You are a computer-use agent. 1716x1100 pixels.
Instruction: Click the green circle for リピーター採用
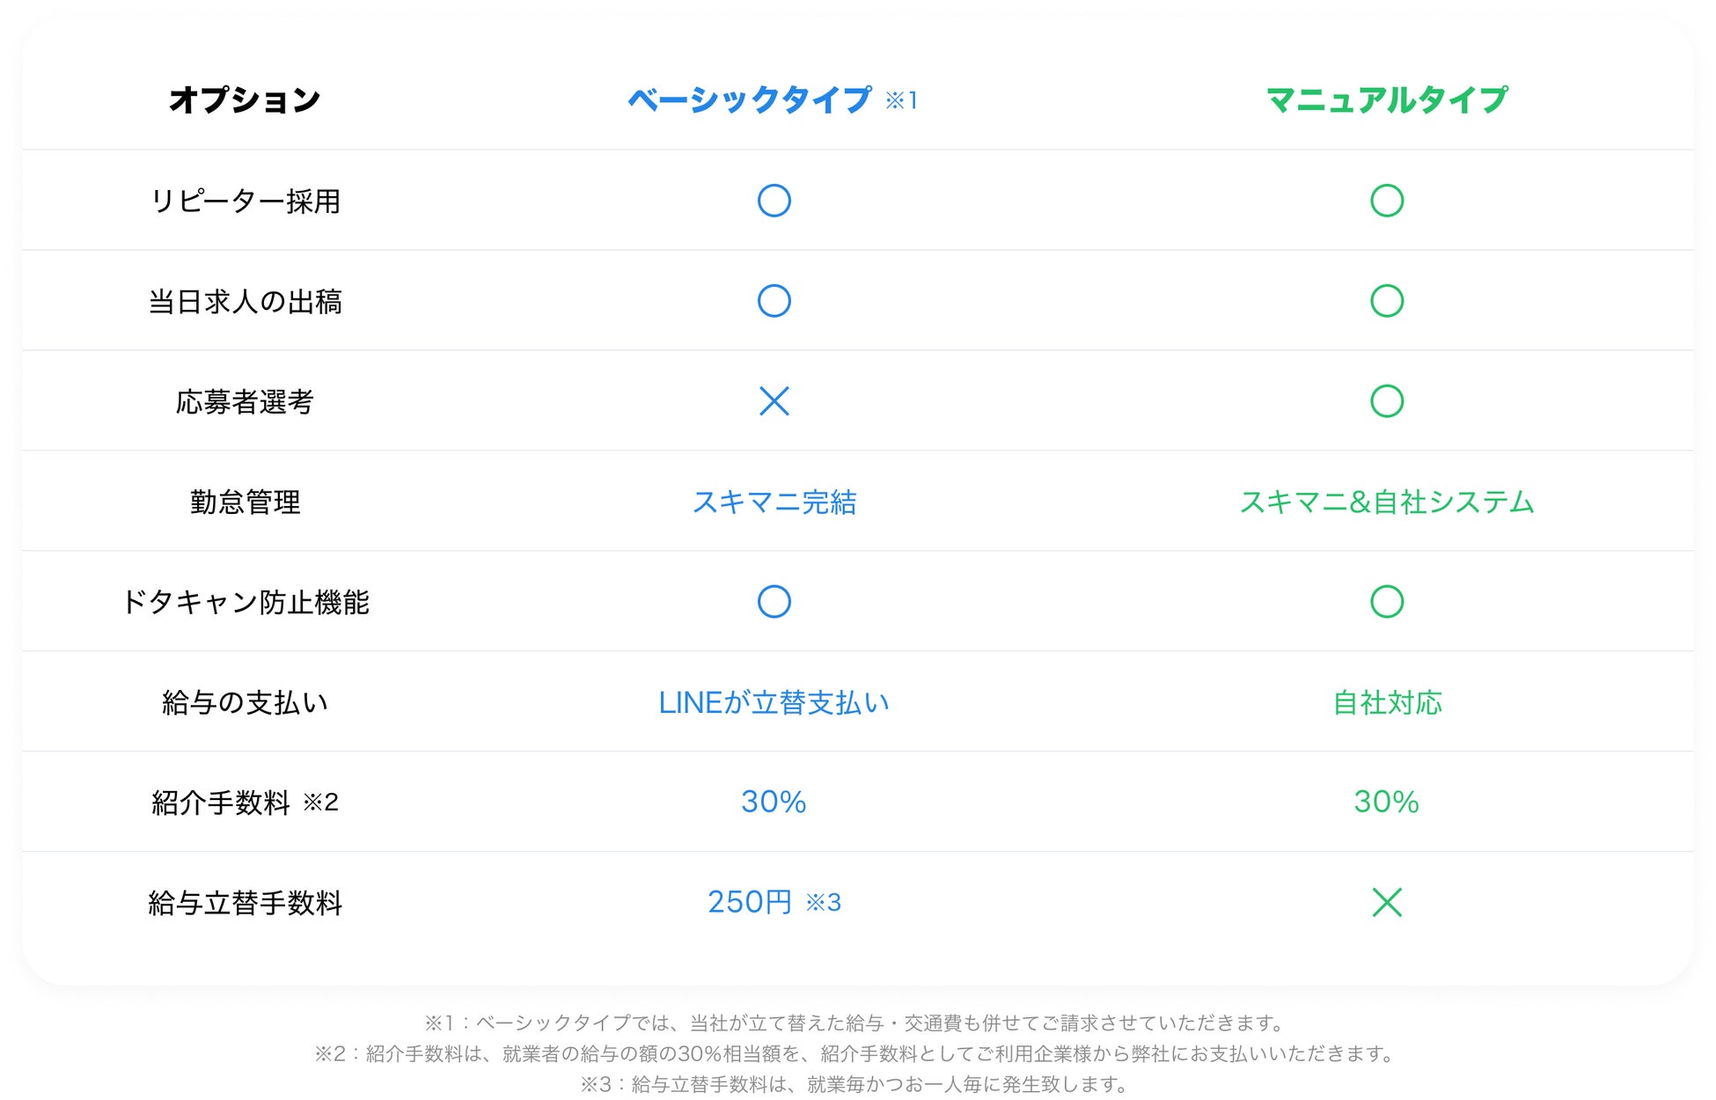[1386, 201]
